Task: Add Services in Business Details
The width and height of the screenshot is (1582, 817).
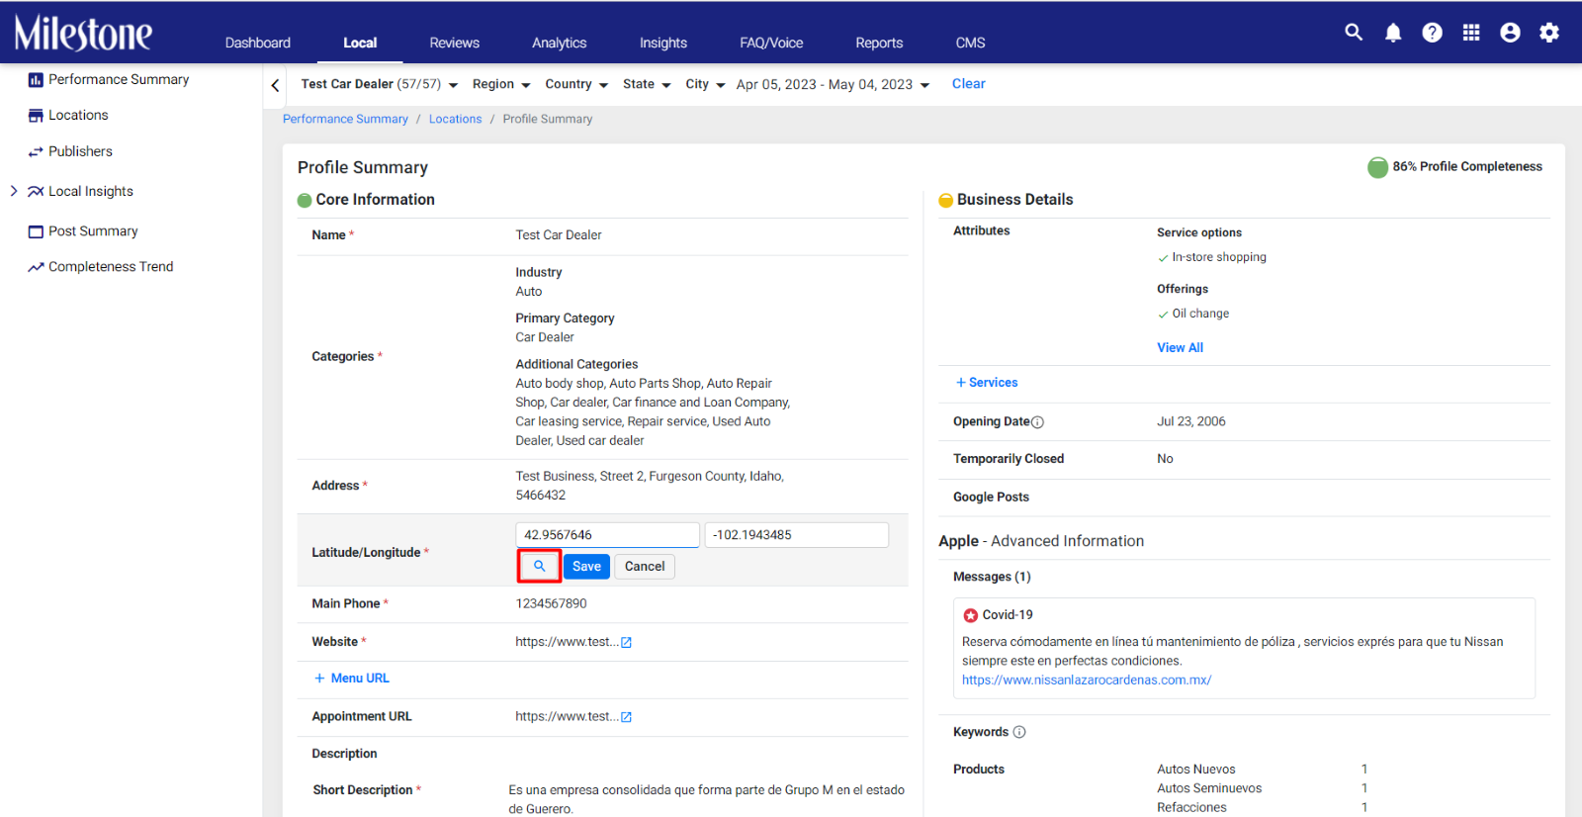Action: point(987,383)
